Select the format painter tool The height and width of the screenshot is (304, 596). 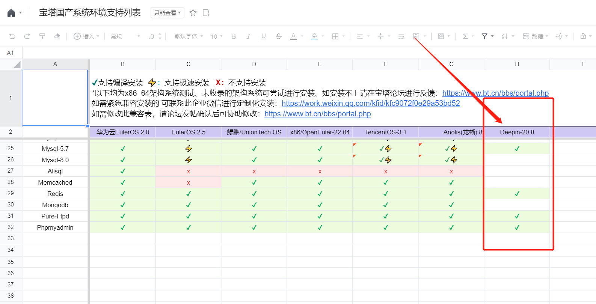point(42,36)
